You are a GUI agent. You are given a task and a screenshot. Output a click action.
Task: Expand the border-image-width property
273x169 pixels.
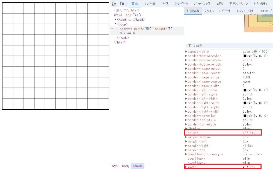tap(186, 86)
